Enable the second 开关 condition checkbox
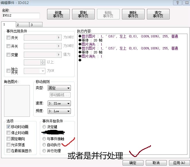This screenshot has height=167, width=190. pos(8,46)
